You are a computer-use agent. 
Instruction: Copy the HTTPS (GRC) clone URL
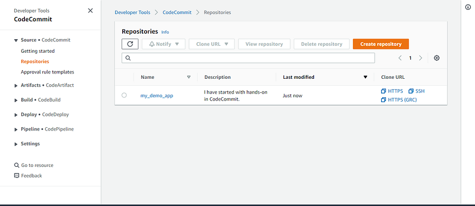[398, 99]
